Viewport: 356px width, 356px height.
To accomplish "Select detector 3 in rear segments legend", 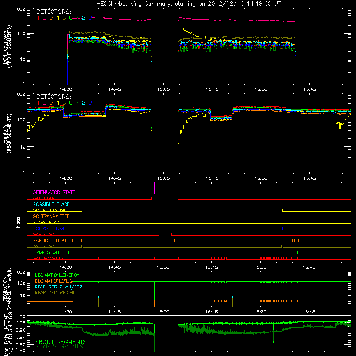I will point(51,103).
